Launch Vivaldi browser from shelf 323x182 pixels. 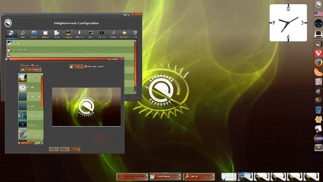click(x=319, y=53)
